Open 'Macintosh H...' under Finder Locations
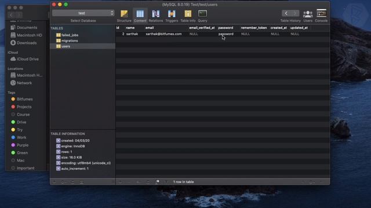 [x=26, y=75]
